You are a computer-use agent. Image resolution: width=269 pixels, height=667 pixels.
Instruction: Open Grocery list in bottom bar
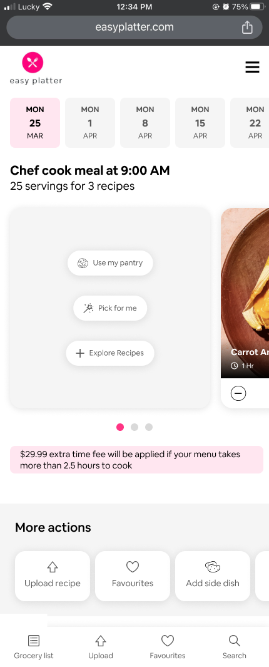point(34,646)
